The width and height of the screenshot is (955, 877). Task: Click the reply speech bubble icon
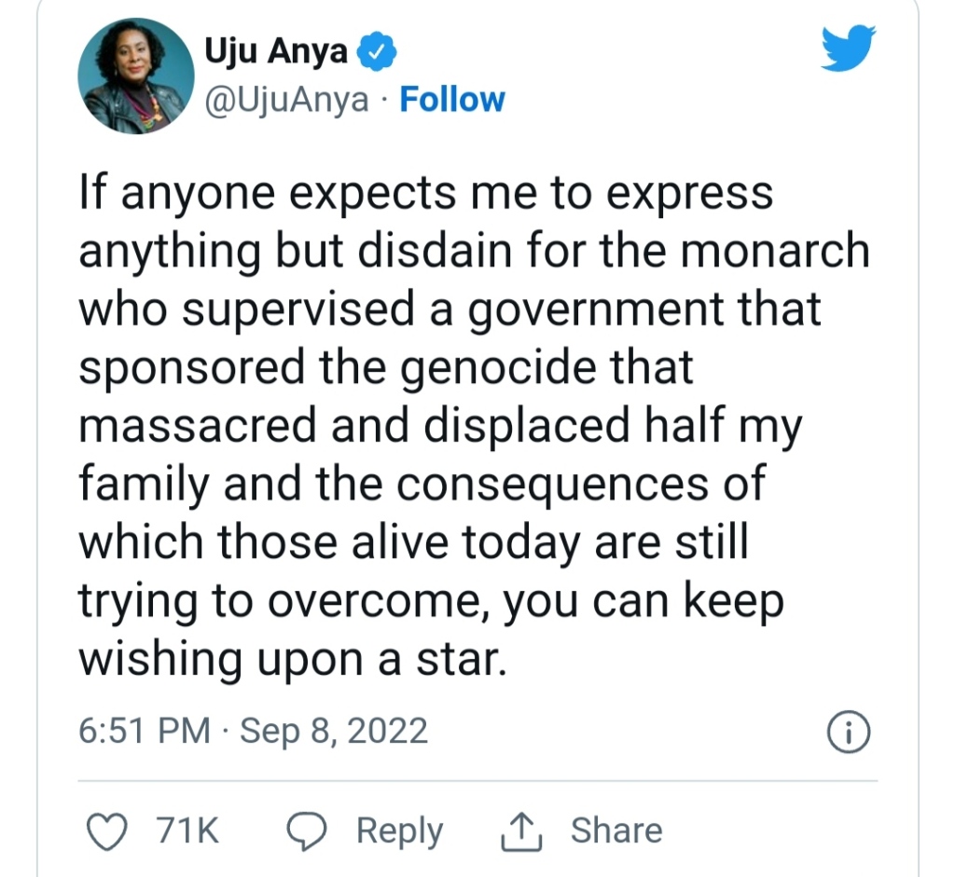click(x=306, y=830)
